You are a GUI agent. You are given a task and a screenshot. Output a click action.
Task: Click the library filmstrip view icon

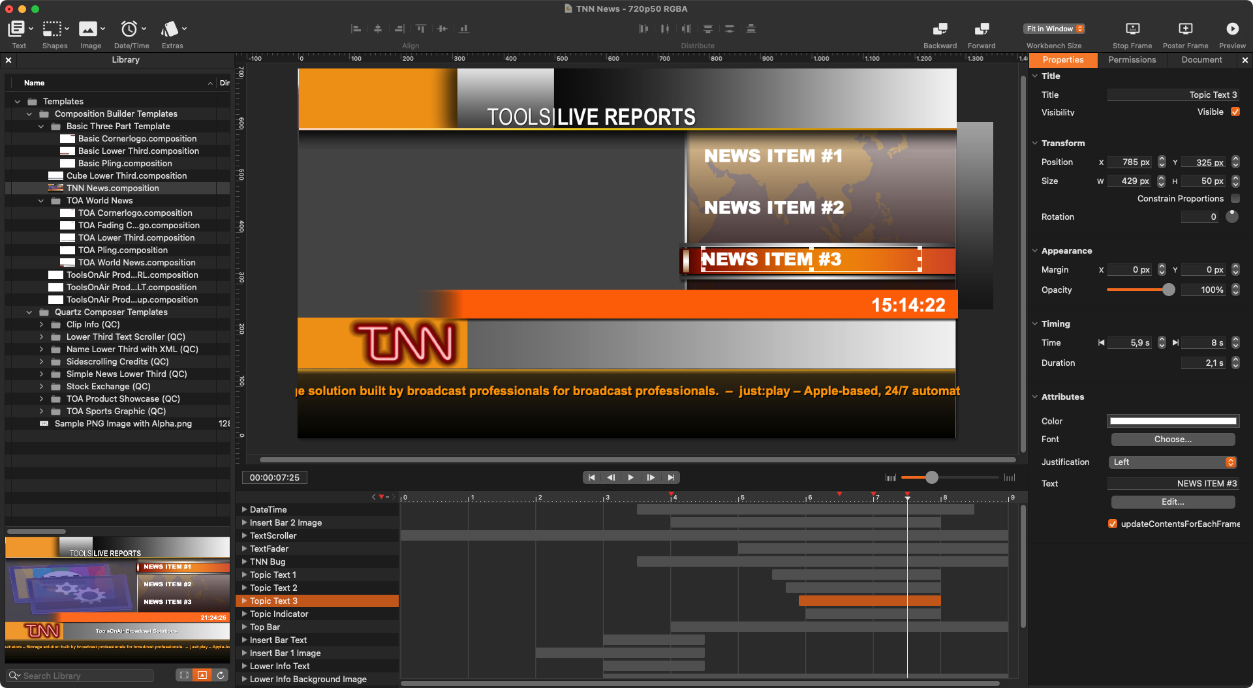(x=184, y=675)
